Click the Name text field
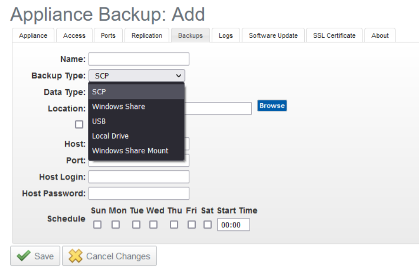The width and height of the screenshot is (419, 271). (139, 59)
